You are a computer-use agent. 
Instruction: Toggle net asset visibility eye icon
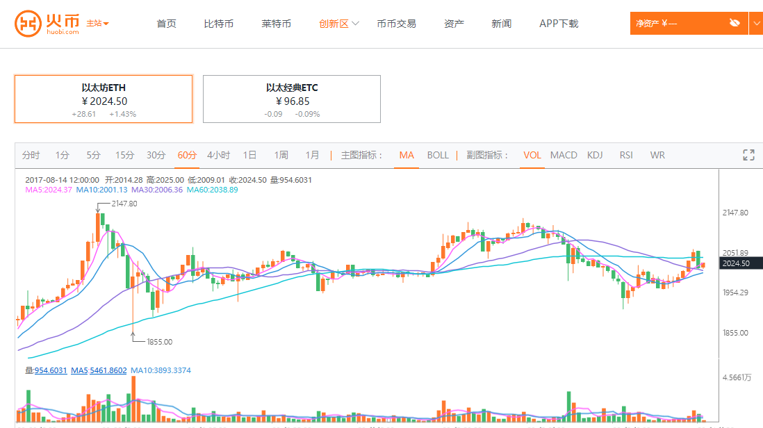click(735, 23)
